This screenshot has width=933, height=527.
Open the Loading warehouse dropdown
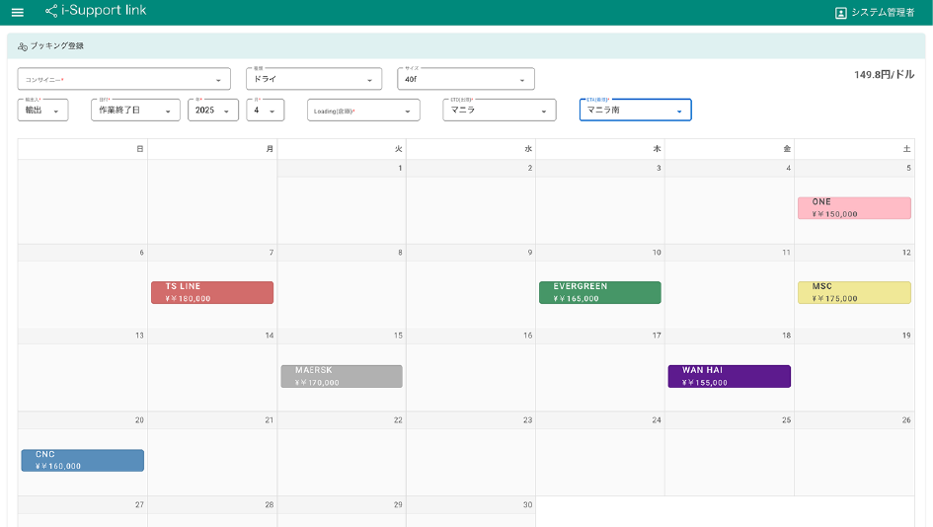click(363, 111)
